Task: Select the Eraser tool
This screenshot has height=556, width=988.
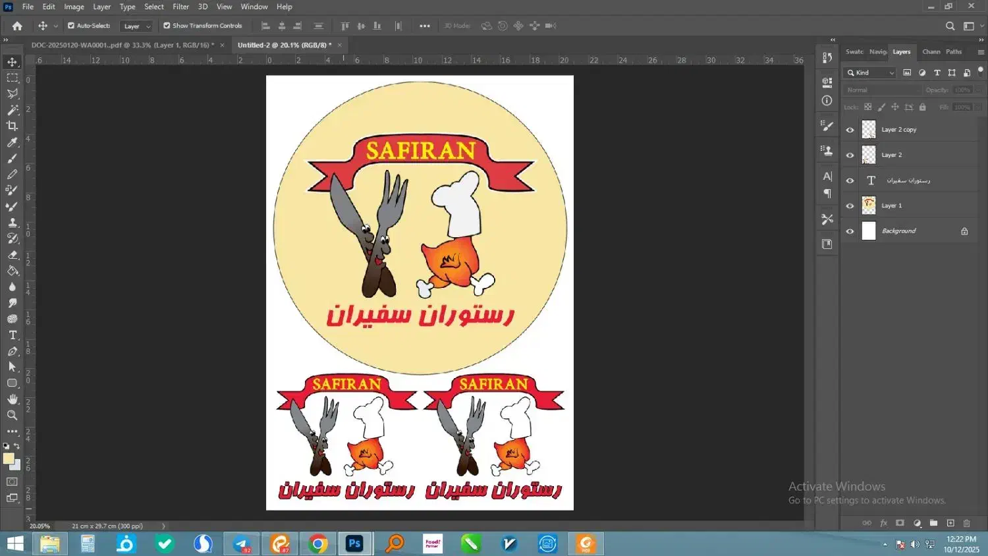Action: pos(12,255)
